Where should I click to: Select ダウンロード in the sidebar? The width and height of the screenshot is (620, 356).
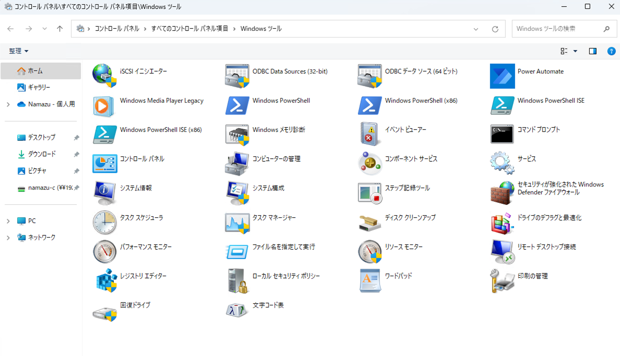pos(42,154)
